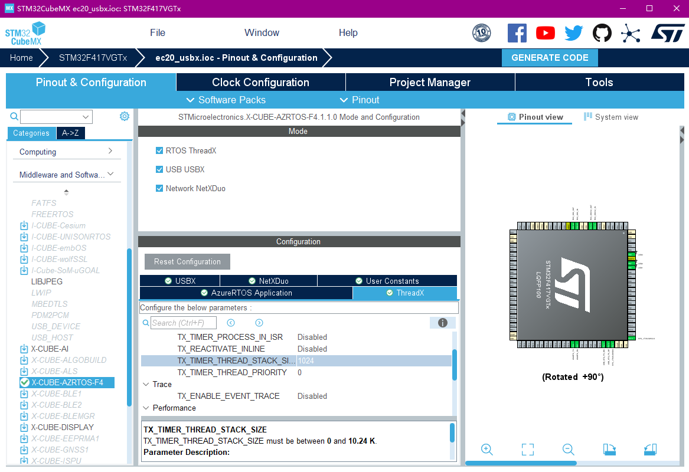Switch to Clock Configuration tab

pos(260,82)
